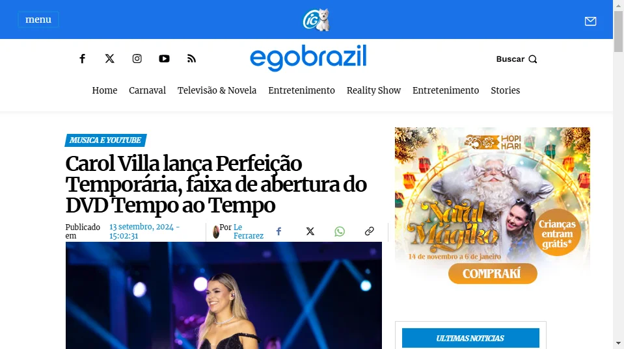Go to the Carnaval section
624x349 pixels.
click(x=147, y=90)
